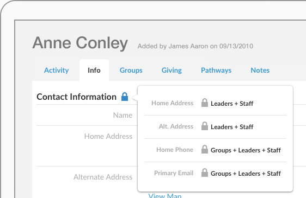
Task: Click the blue Contact Information privacy lock
Action: (125, 97)
